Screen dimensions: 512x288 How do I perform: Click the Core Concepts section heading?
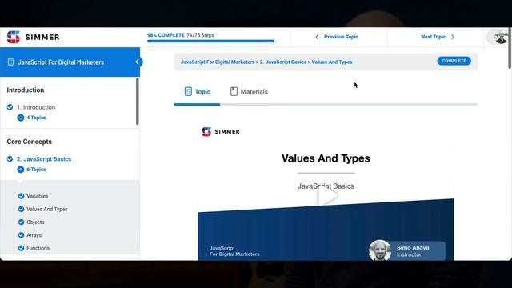(x=29, y=142)
